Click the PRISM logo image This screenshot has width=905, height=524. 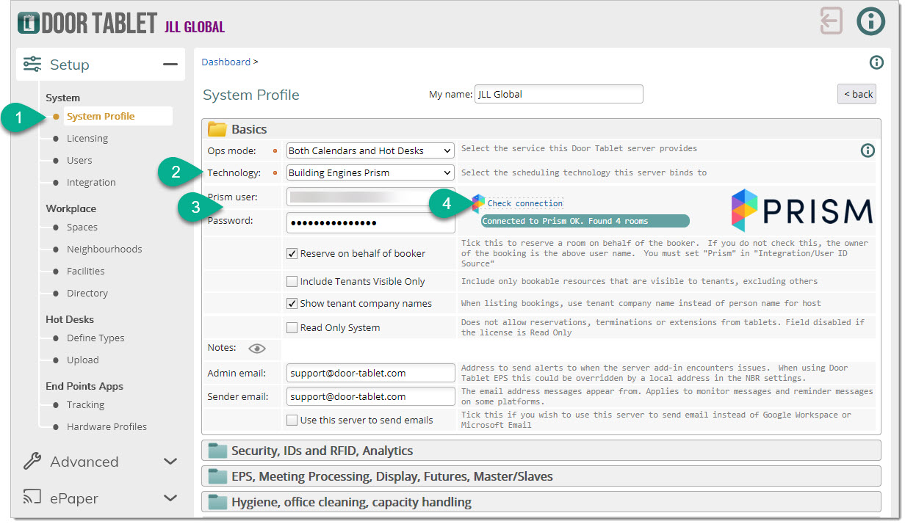click(x=802, y=211)
